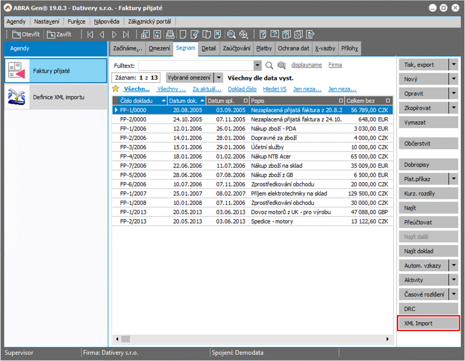The image size is (465, 361).
Task: Expand the Zkopírovat button dropdown arrow
Action: (x=454, y=108)
